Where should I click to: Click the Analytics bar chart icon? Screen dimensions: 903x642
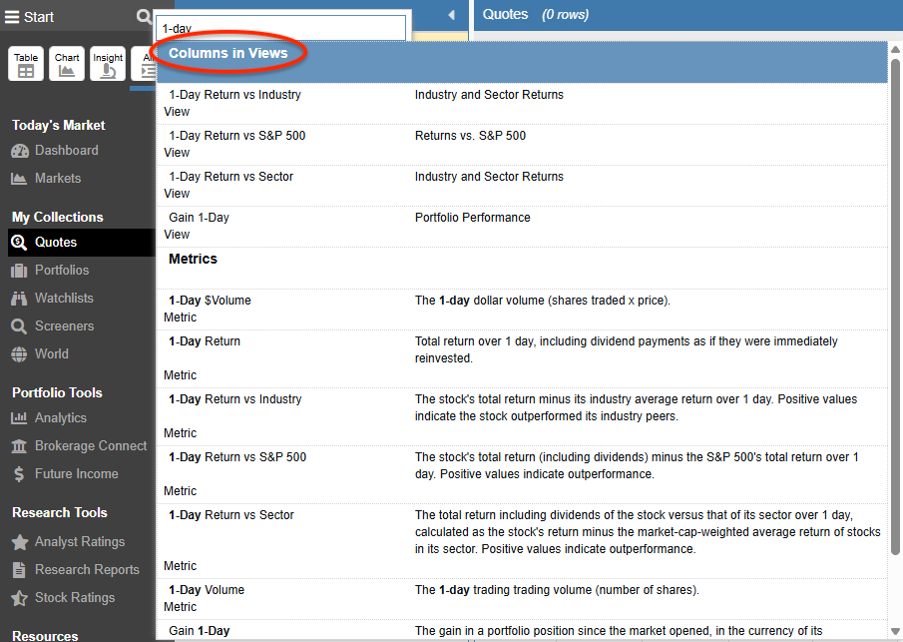[x=19, y=417]
